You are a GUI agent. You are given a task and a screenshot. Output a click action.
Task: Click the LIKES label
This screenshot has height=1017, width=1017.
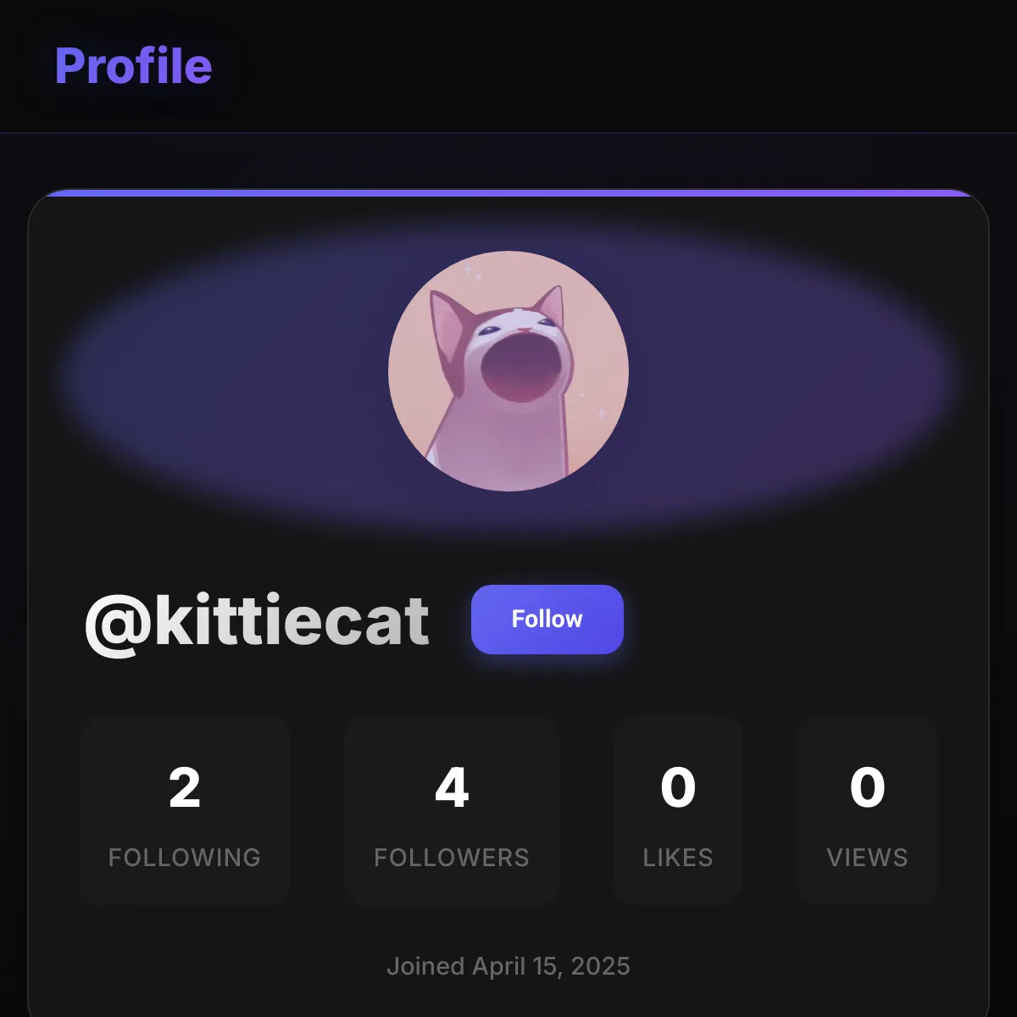pos(677,858)
